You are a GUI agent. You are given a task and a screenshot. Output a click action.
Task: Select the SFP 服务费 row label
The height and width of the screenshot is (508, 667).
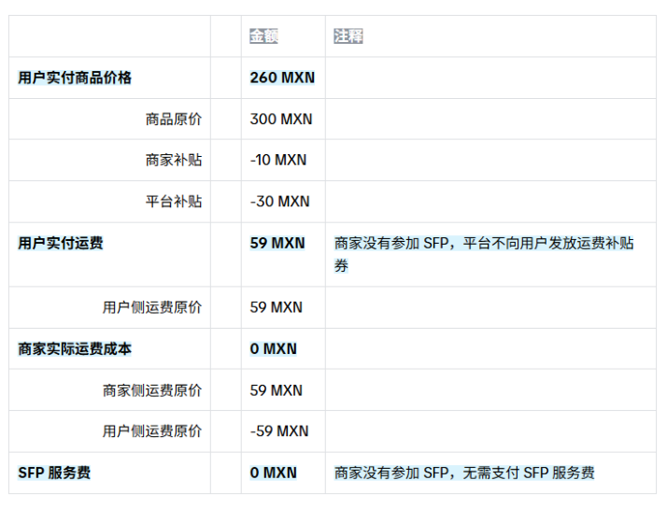(54, 473)
